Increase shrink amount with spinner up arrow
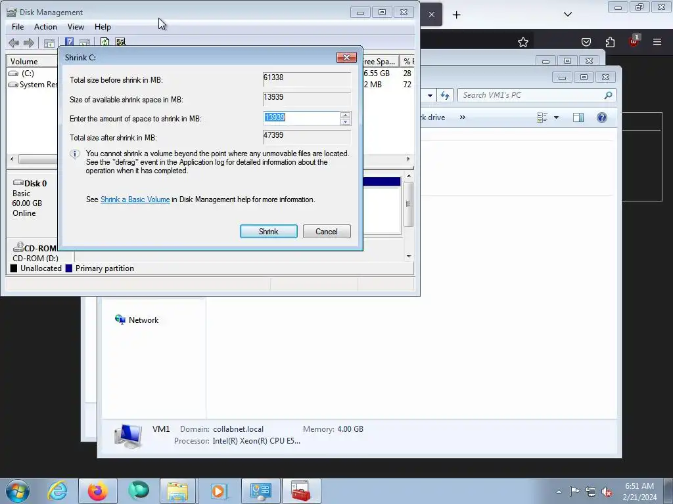This screenshot has width=673, height=504. [x=345, y=115]
